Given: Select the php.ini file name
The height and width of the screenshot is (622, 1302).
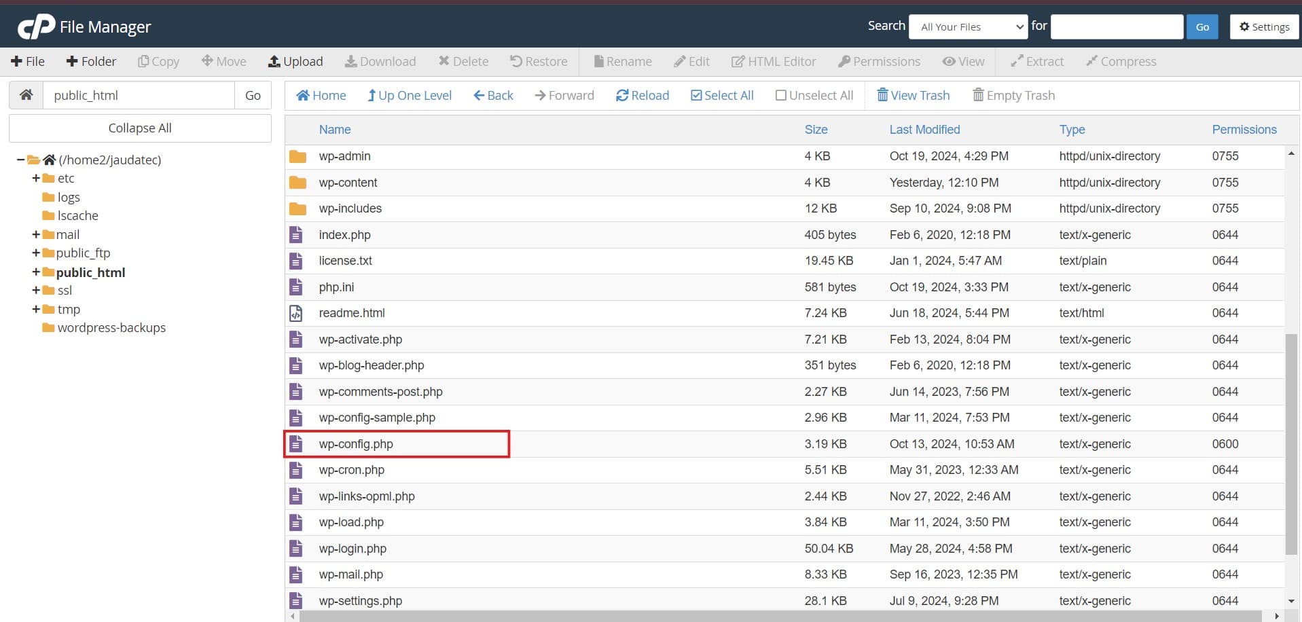Looking at the screenshot, I should click(x=336, y=287).
